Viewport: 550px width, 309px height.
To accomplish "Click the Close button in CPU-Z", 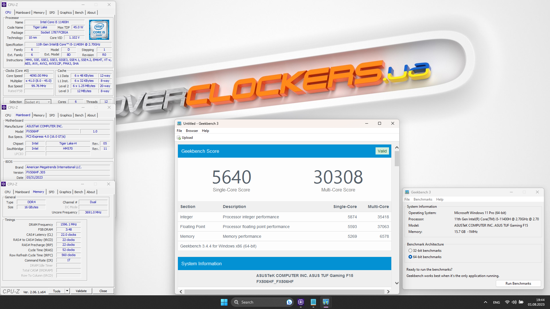I will click(103, 291).
